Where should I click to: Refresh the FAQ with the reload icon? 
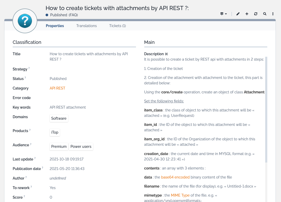click(256, 14)
